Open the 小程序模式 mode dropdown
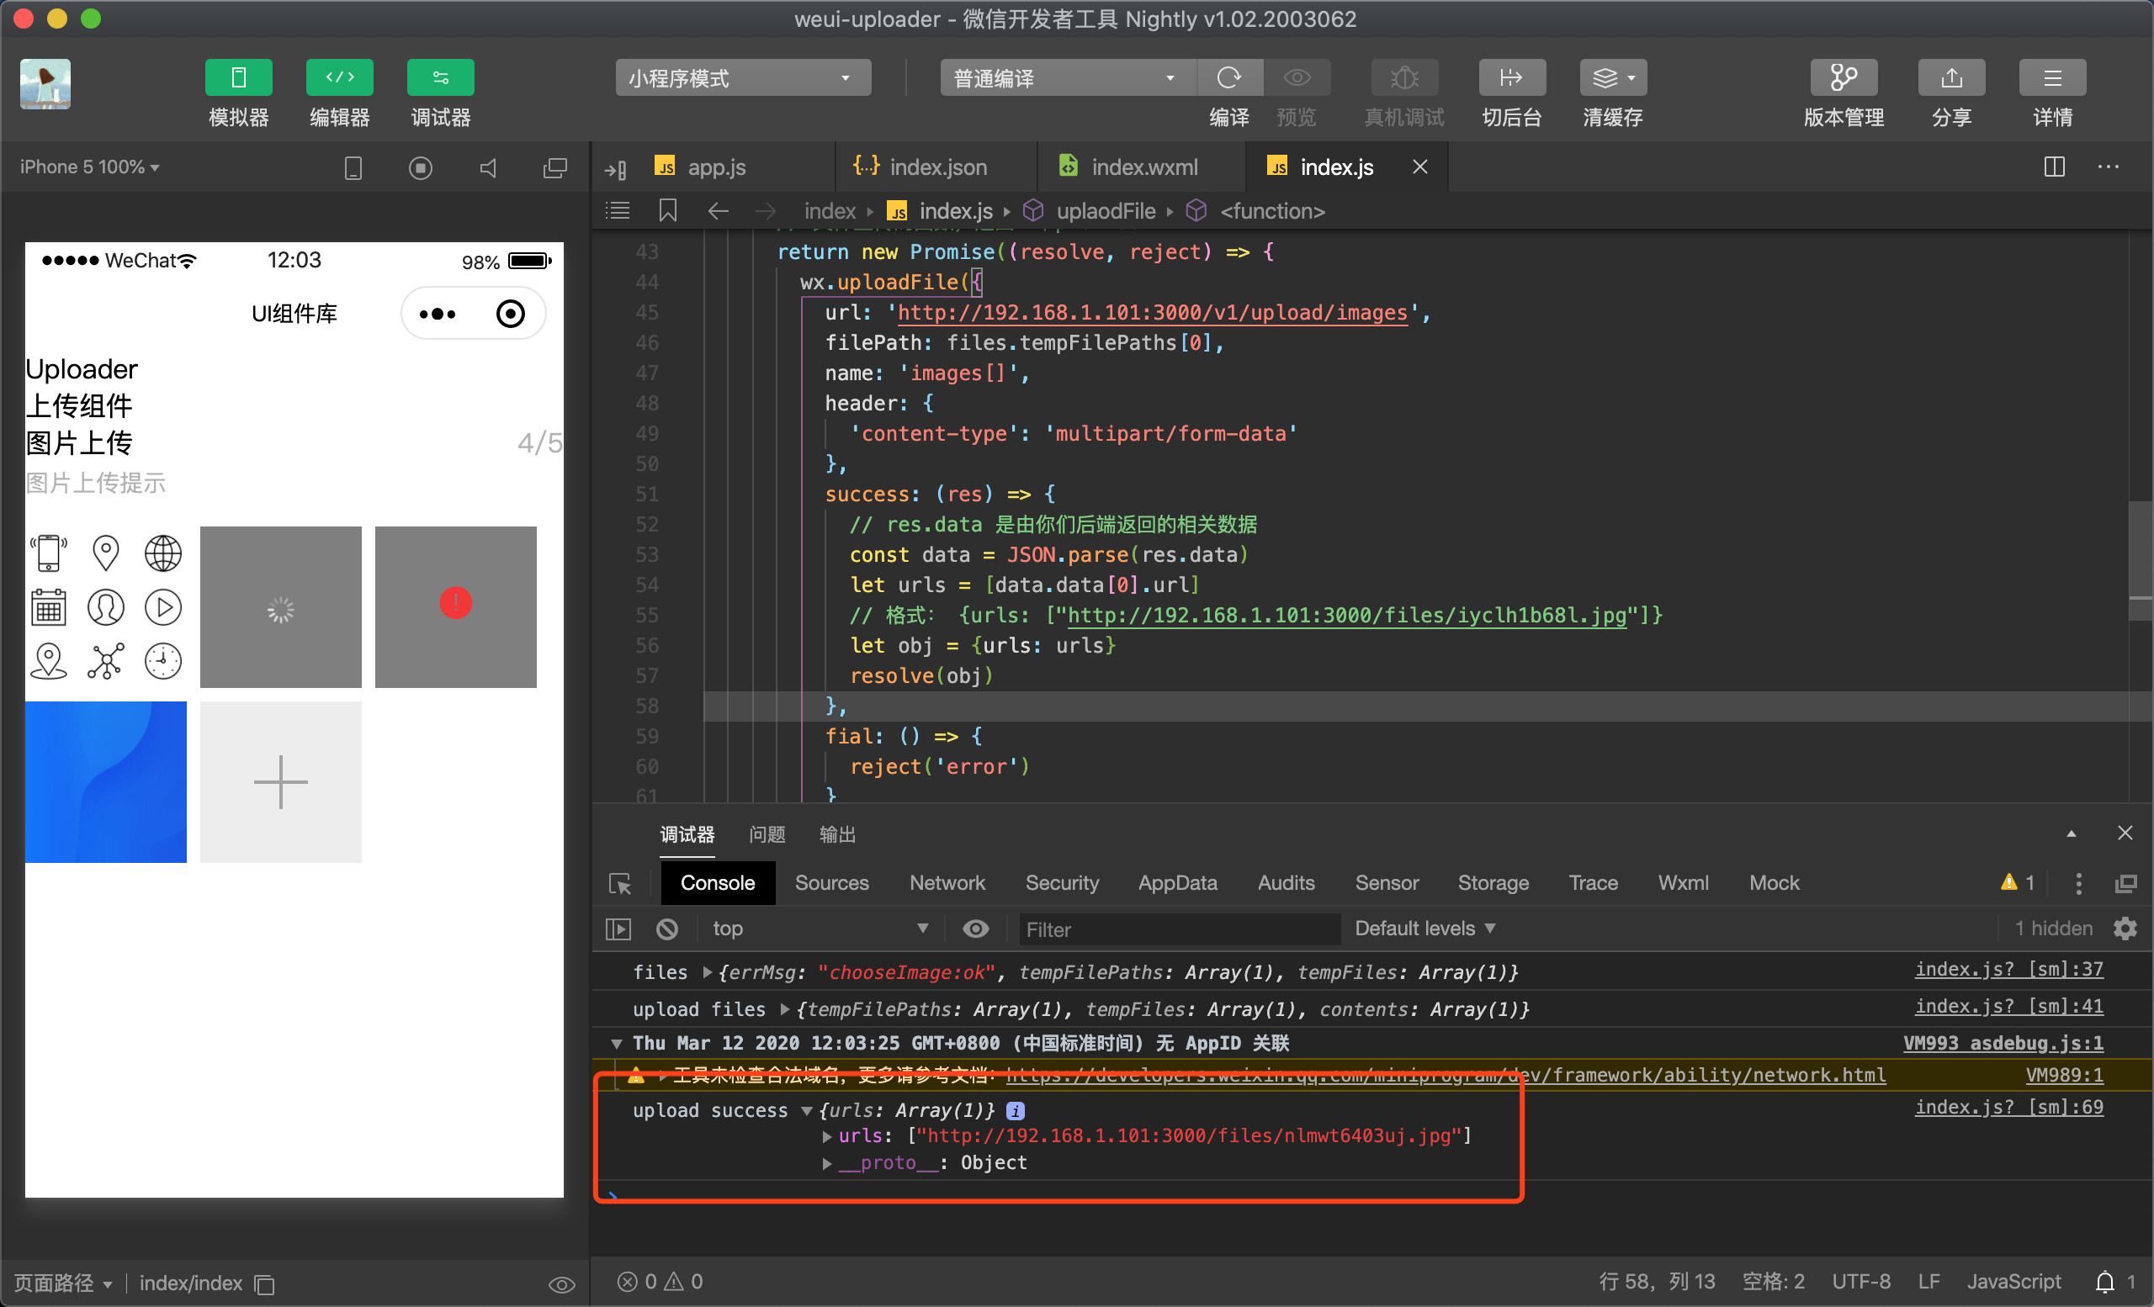The height and width of the screenshot is (1307, 2154). [x=742, y=77]
